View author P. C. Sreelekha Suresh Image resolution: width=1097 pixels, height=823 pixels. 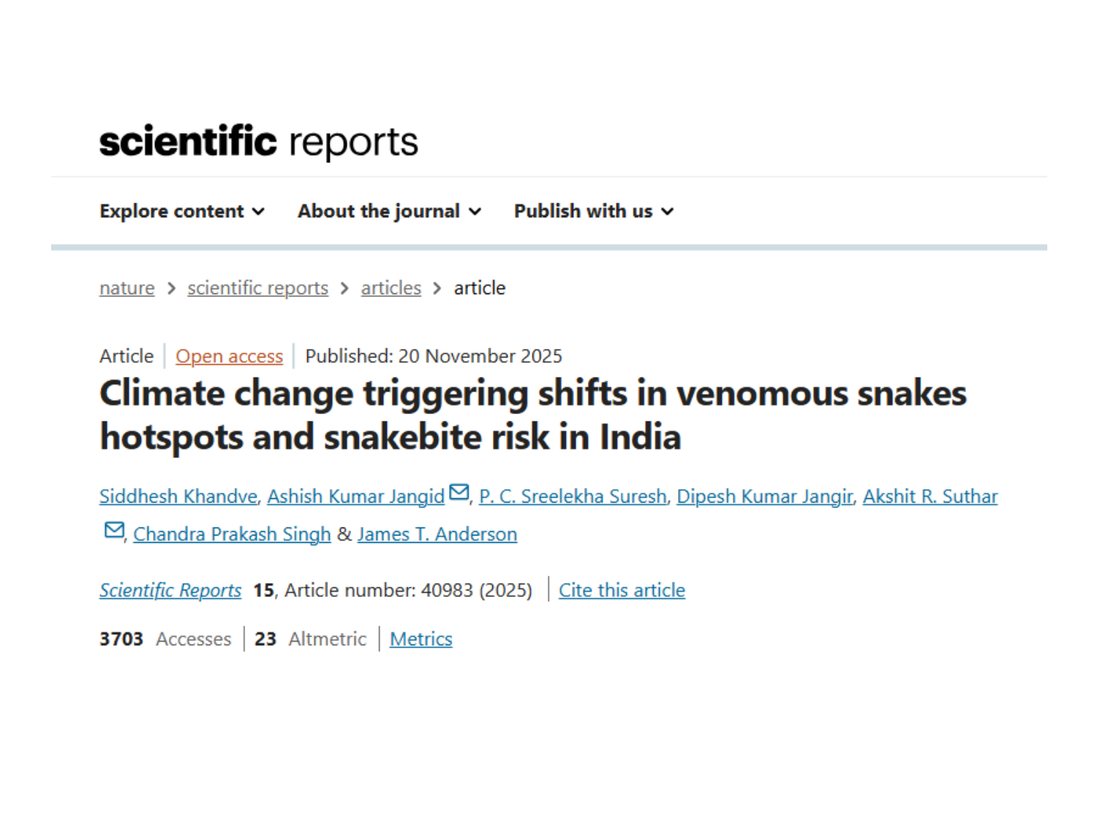click(573, 497)
